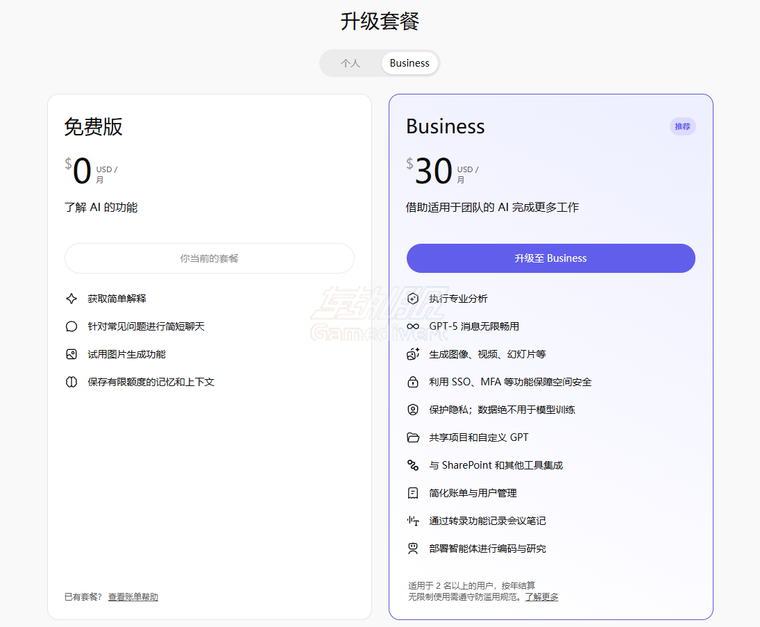Open the 查看账单帮助 link
This screenshot has height=627, width=760.
tap(133, 597)
